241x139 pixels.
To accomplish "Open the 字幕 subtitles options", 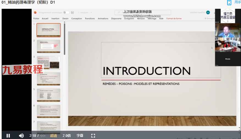I will coord(80,135).
